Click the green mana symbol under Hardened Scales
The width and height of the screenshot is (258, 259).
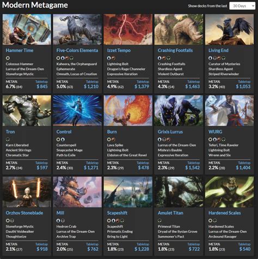(x=215, y=220)
